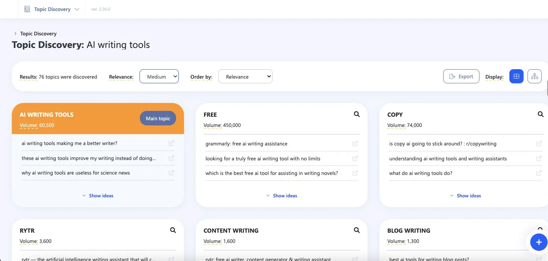The width and height of the screenshot is (548, 261).
Task: Click the 'Topic Discovery: AI writing tools' heading
Action: 81,45
